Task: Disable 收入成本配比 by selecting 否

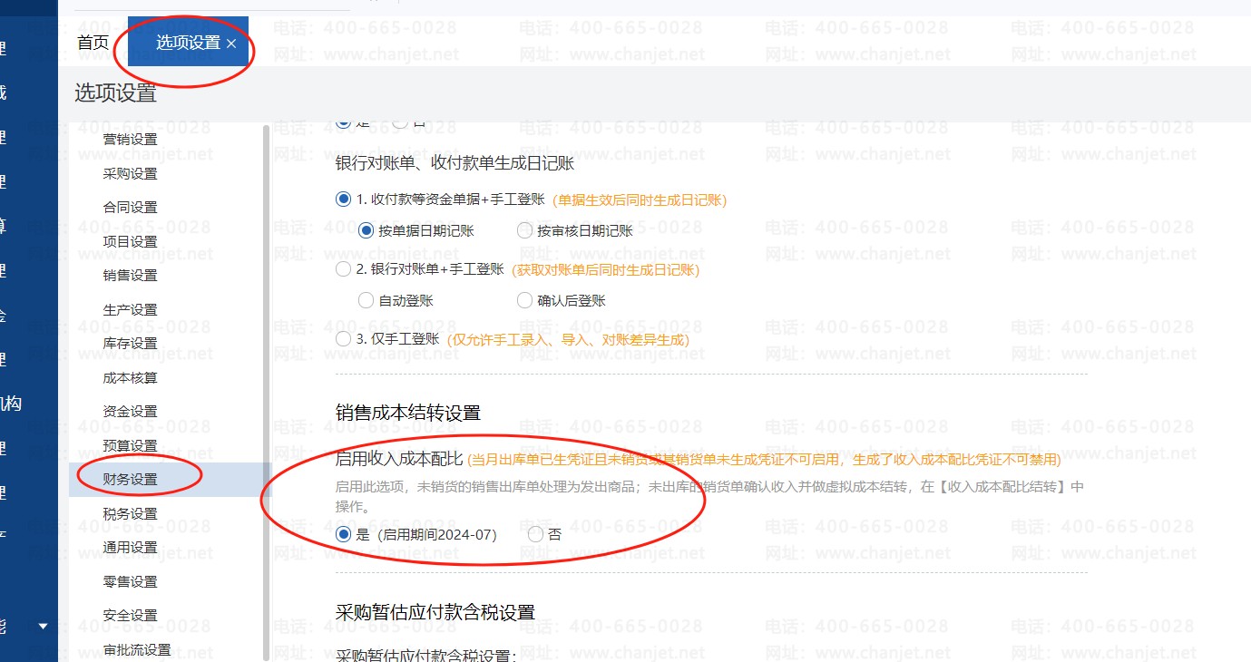Action: pyautogui.click(x=535, y=534)
